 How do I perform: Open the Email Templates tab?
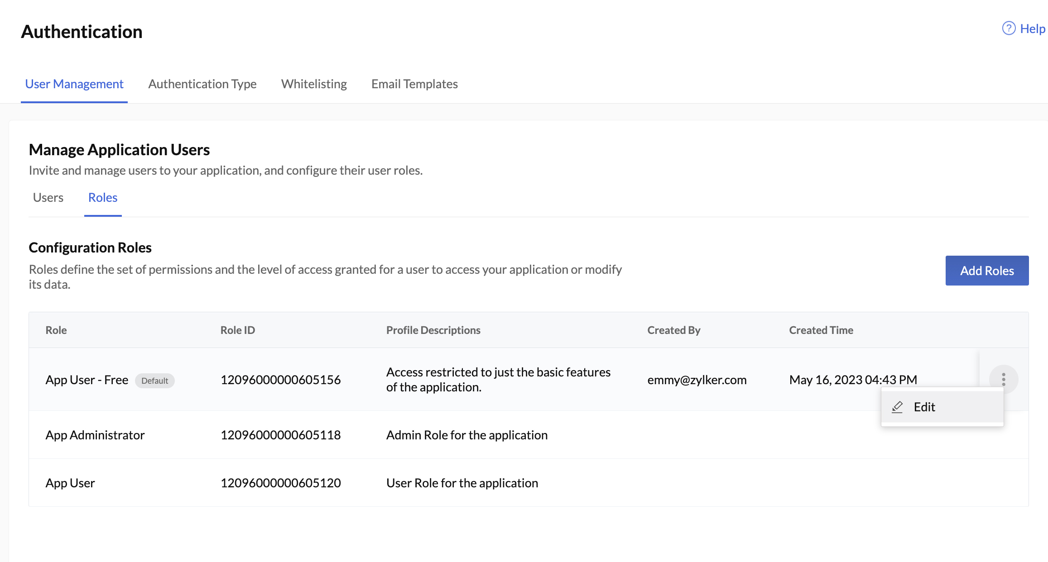[x=414, y=84]
